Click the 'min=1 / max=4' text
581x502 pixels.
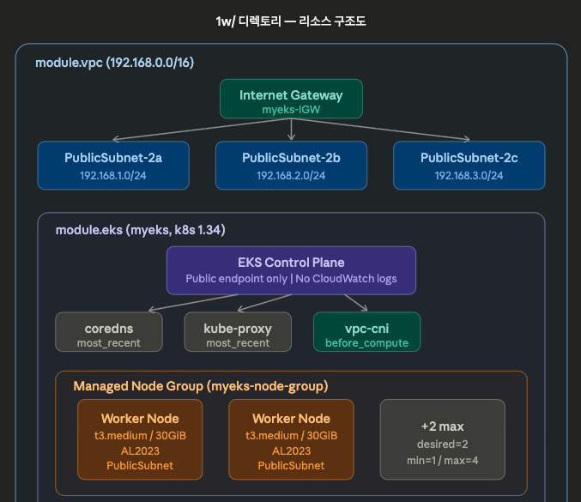tap(443, 461)
